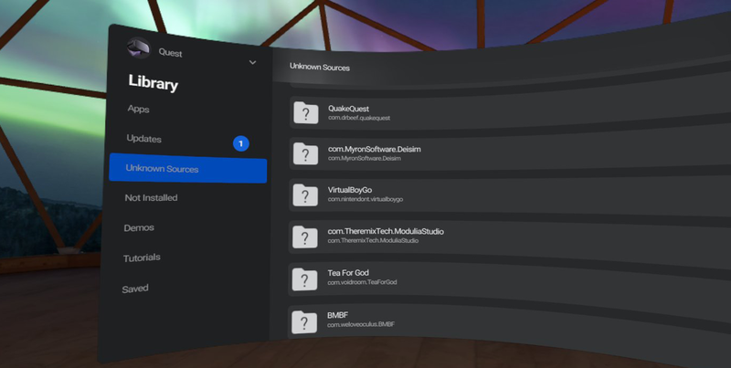Open the Apps library section
The width and height of the screenshot is (731, 368).
139,109
